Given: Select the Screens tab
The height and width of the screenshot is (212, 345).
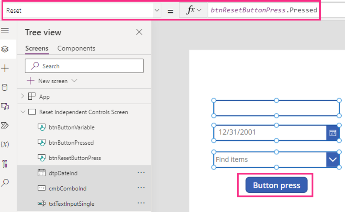Looking at the screenshot, I should pyautogui.click(x=37, y=48).
